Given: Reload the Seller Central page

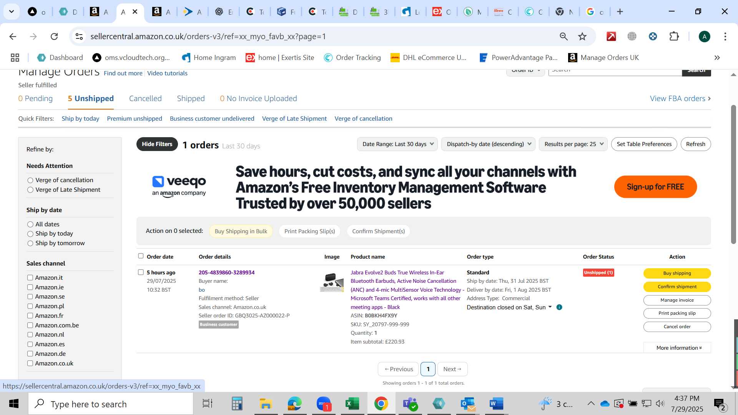Looking at the screenshot, I should coord(54,37).
